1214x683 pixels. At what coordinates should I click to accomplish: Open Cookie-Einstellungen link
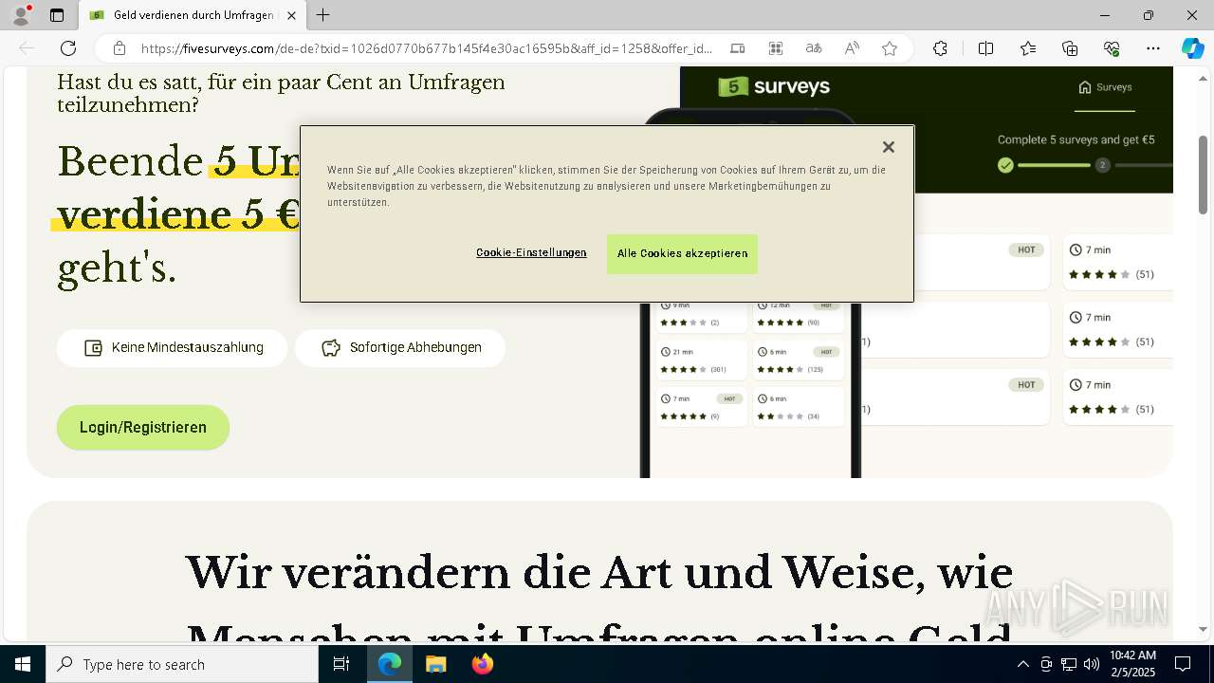[531, 252]
